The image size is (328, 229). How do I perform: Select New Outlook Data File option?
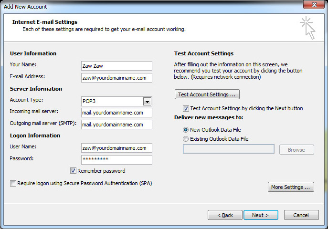pos(186,130)
